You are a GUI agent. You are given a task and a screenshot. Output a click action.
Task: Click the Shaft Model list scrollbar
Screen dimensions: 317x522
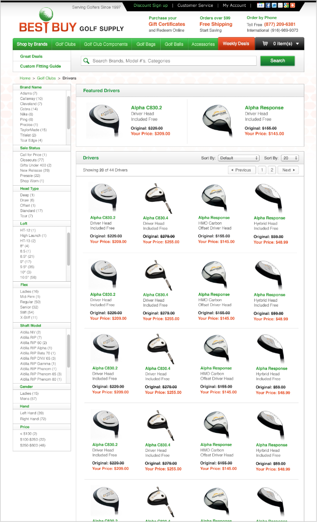(69, 351)
